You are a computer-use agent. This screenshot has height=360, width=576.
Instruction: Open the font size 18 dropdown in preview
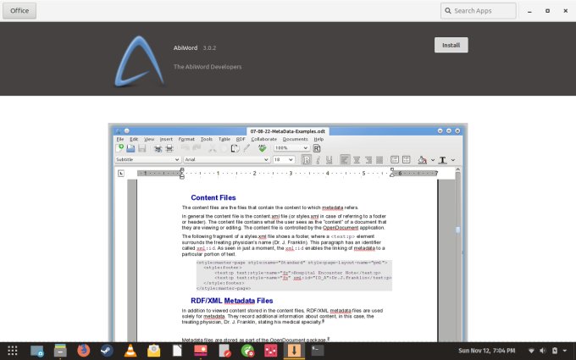(x=284, y=159)
